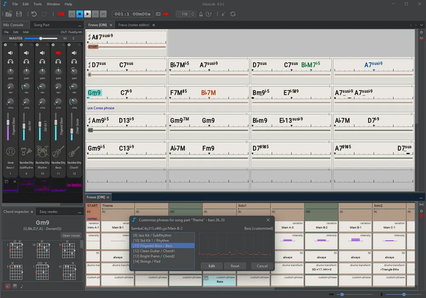Click the loop playback icon

click(158, 14)
